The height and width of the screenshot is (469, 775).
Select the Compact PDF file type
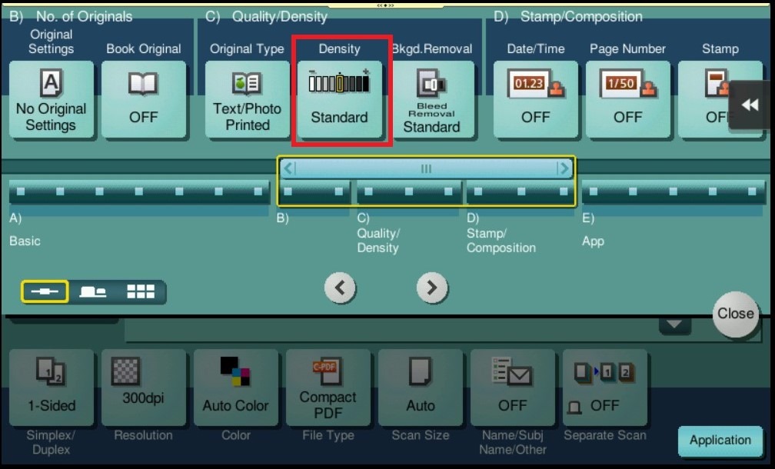[x=328, y=388]
